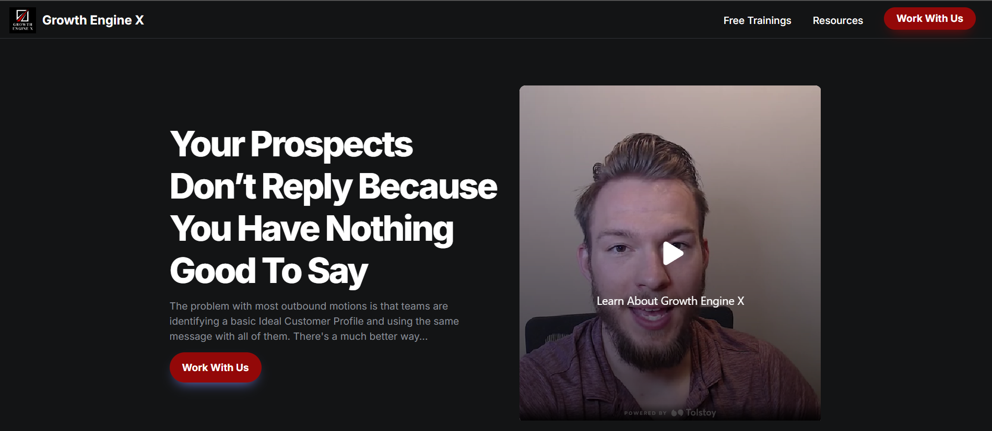
Task: Click the Growth Engine X logo icon
Action: tap(22, 20)
